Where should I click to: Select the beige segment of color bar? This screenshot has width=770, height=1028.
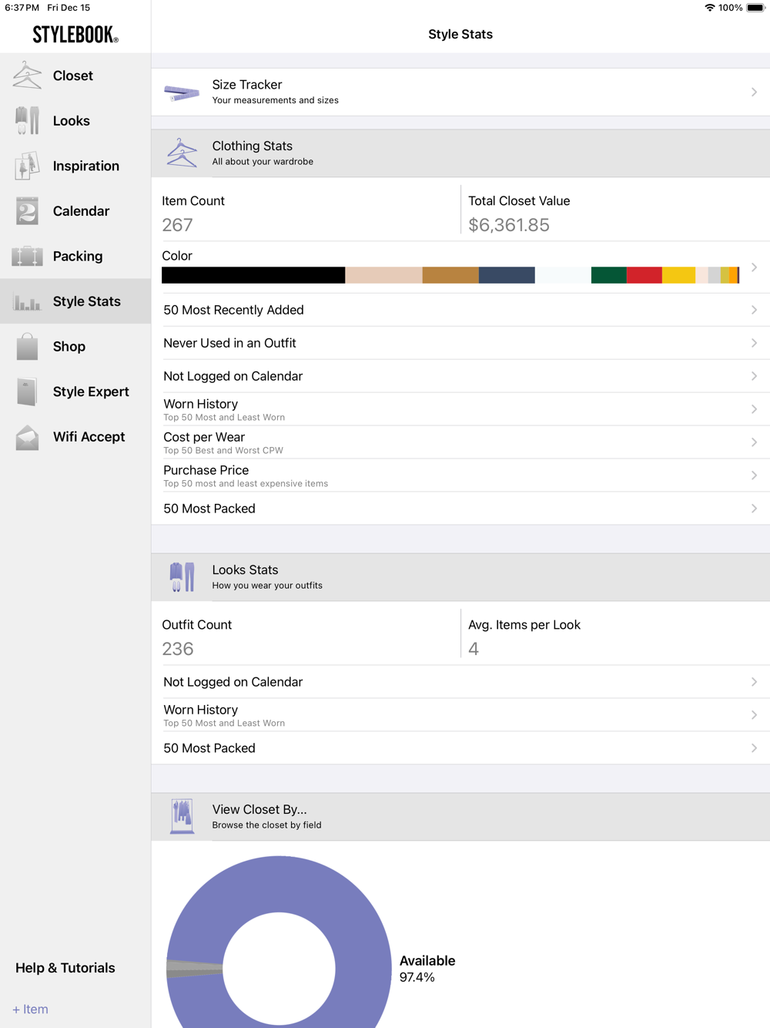point(383,275)
